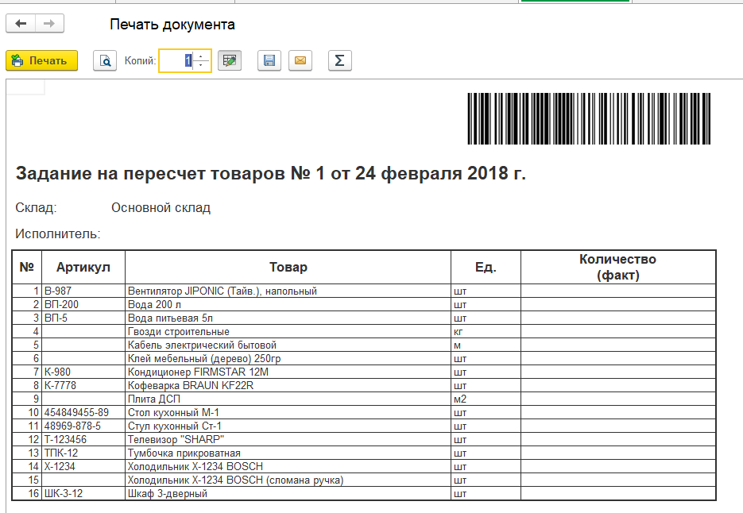Click the sigma sum icon
The width and height of the screenshot is (743, 513).
(340, 60)
